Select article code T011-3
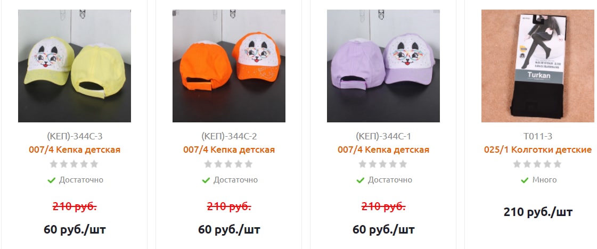Screen dimensions: 597x249 point(537,136)
